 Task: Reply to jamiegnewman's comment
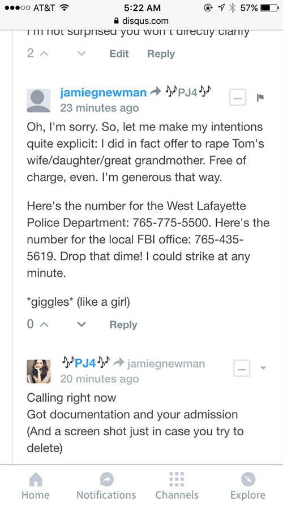123,325
